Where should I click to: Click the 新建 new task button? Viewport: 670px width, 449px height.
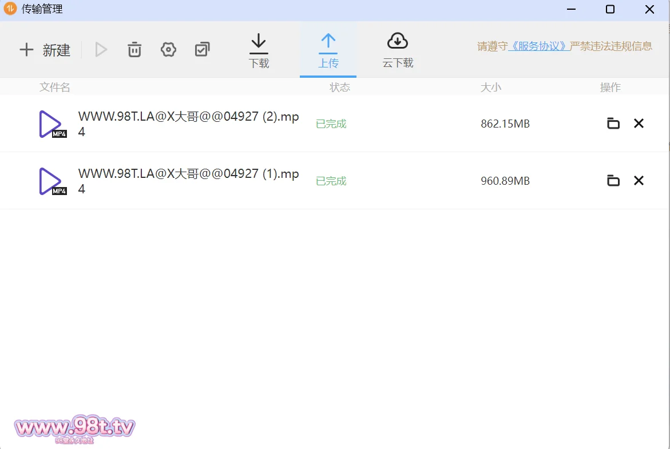(x=45, y=50)
